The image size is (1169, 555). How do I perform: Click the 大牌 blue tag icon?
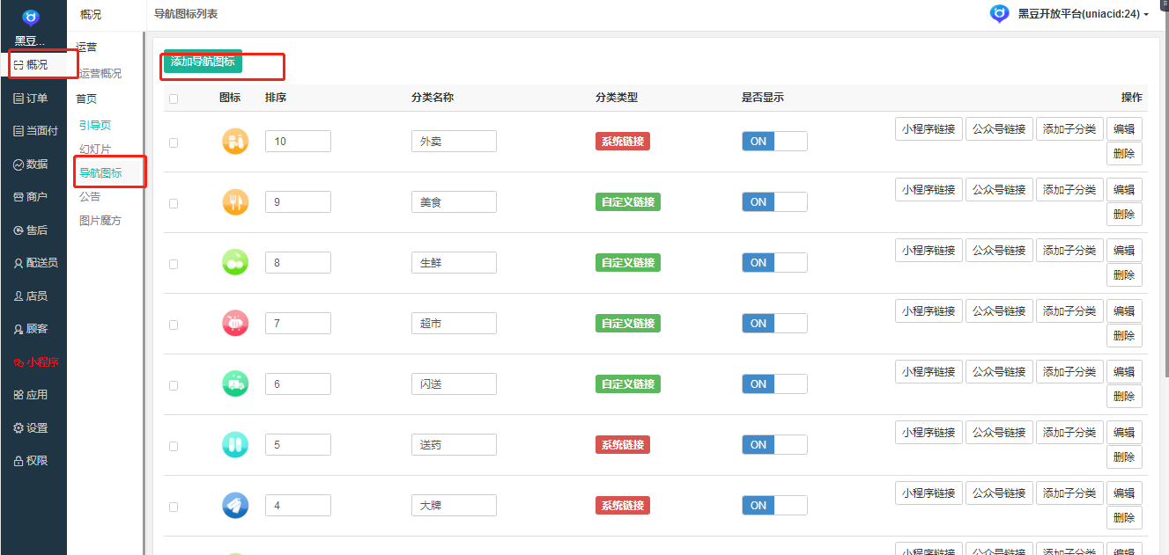(x=235, y=506)
